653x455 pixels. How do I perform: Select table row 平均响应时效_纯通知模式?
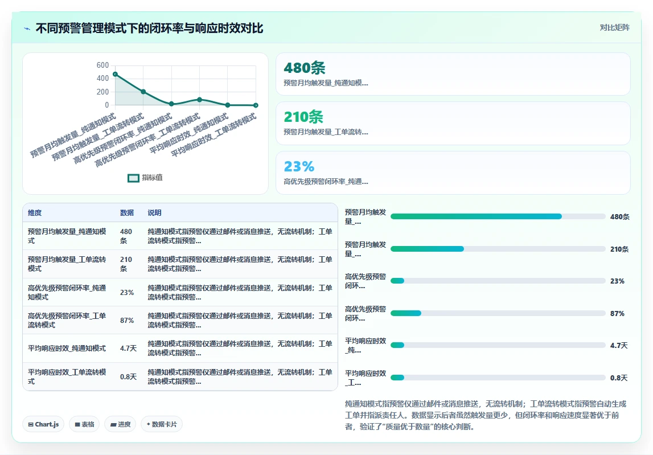point(180,348)
